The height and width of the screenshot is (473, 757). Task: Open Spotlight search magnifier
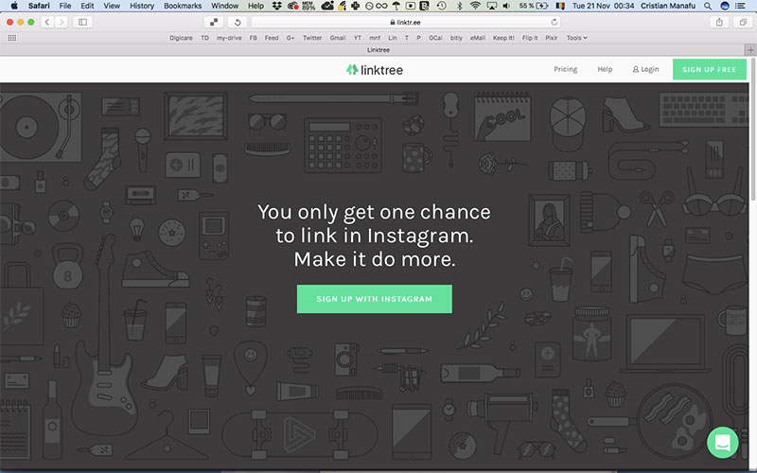click(707, 6)
